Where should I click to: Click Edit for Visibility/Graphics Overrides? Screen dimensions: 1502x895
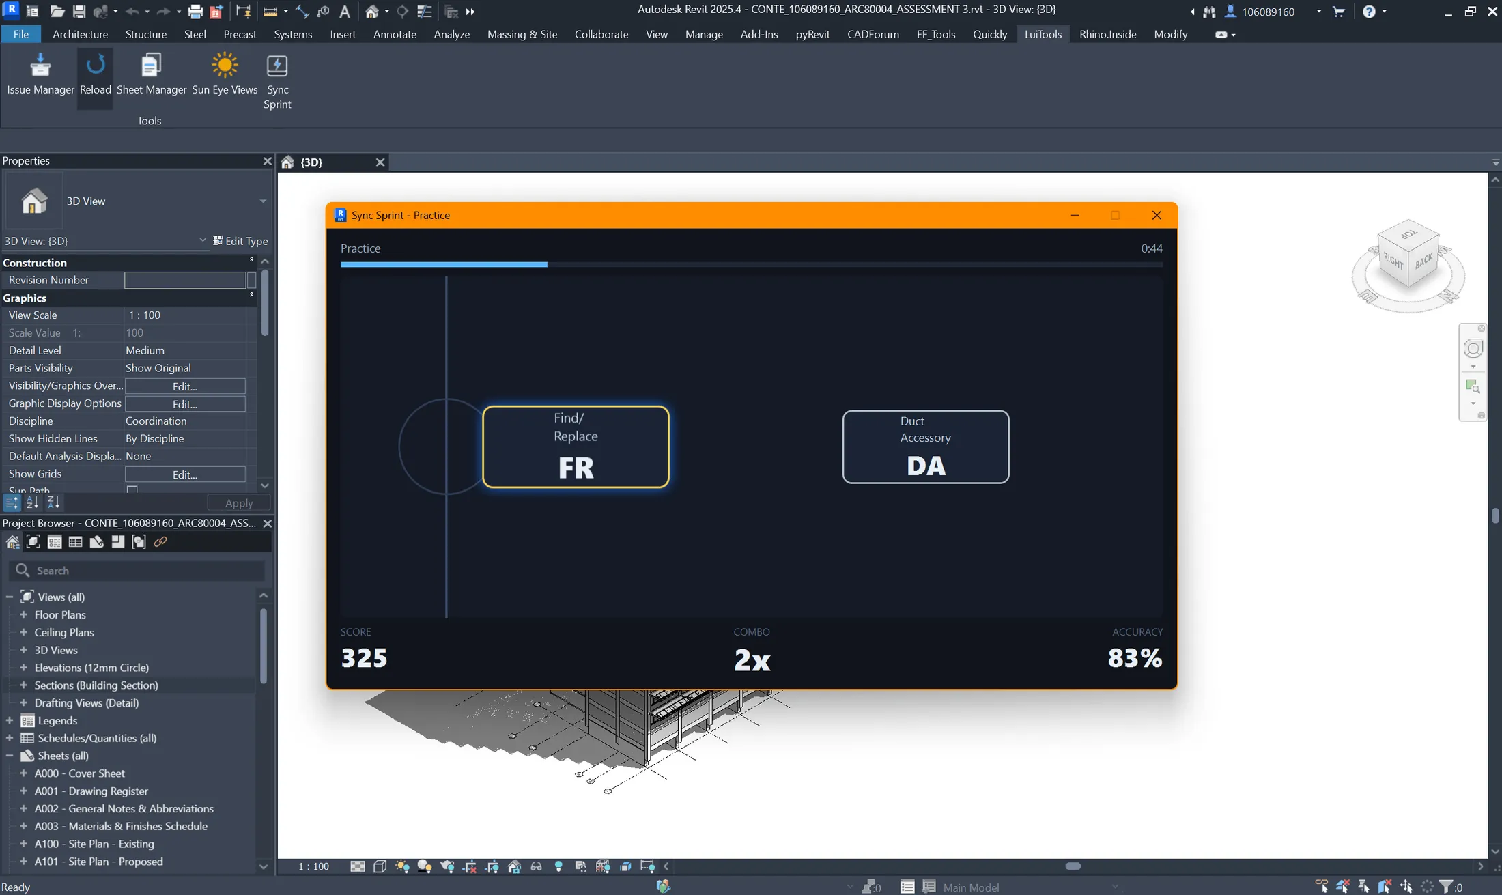pos(185,386)
